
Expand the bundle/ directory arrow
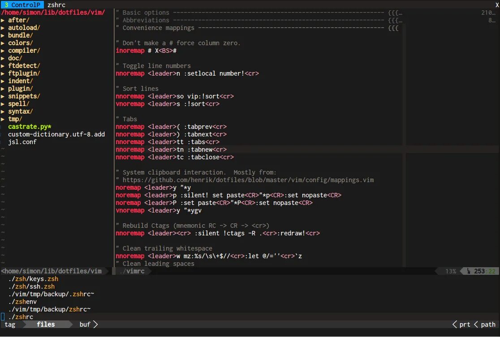(x=3, y=35)
